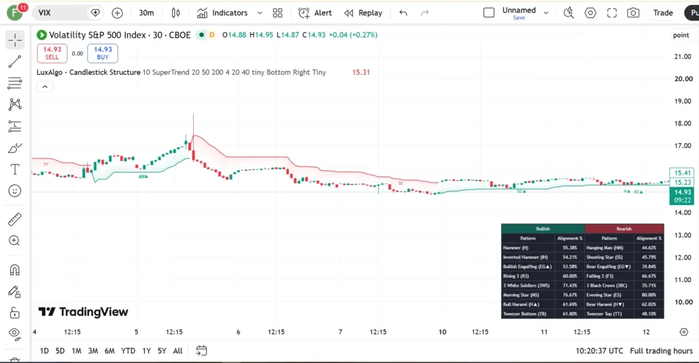Click the 14.93 BUY button

pos(102,53)
